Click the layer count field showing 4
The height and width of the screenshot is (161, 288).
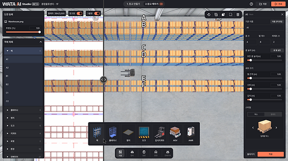click(251, 42)
